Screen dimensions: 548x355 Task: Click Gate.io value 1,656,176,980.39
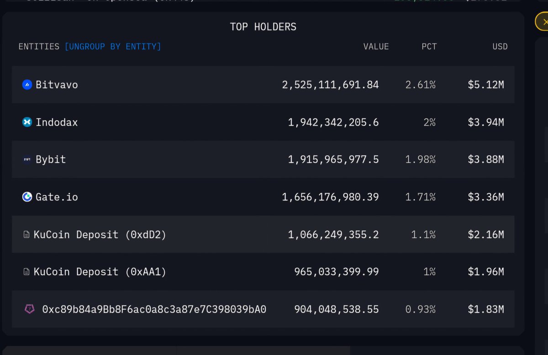pos(330,197)
